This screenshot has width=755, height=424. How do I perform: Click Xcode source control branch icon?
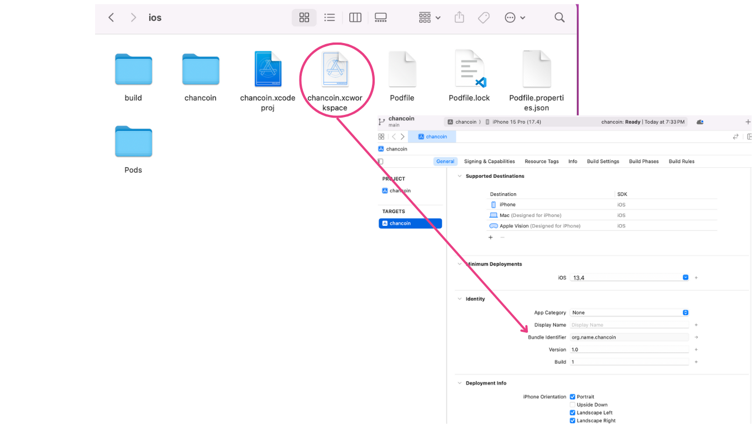point(381,121)
